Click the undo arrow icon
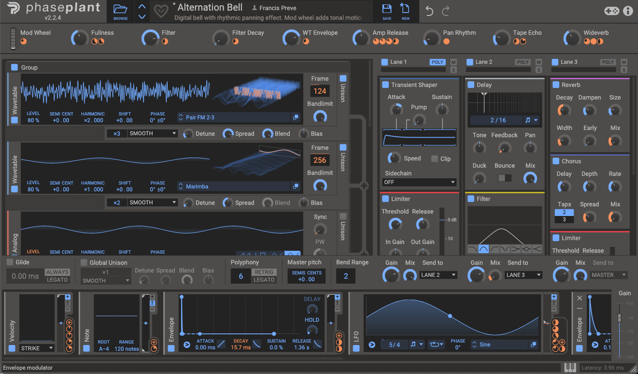The height and width of the screenshot is (374, 638). click(429, 11)
